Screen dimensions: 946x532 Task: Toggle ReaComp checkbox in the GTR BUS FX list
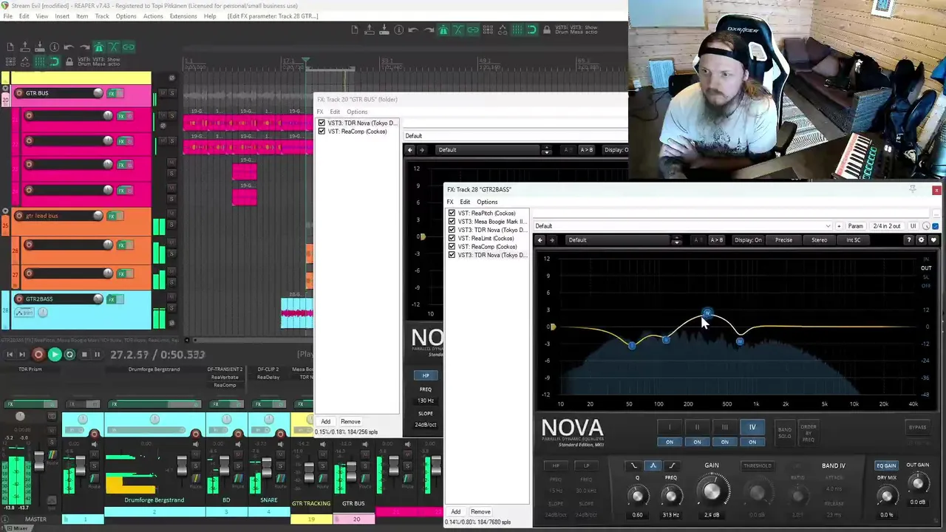pos(321,132)
